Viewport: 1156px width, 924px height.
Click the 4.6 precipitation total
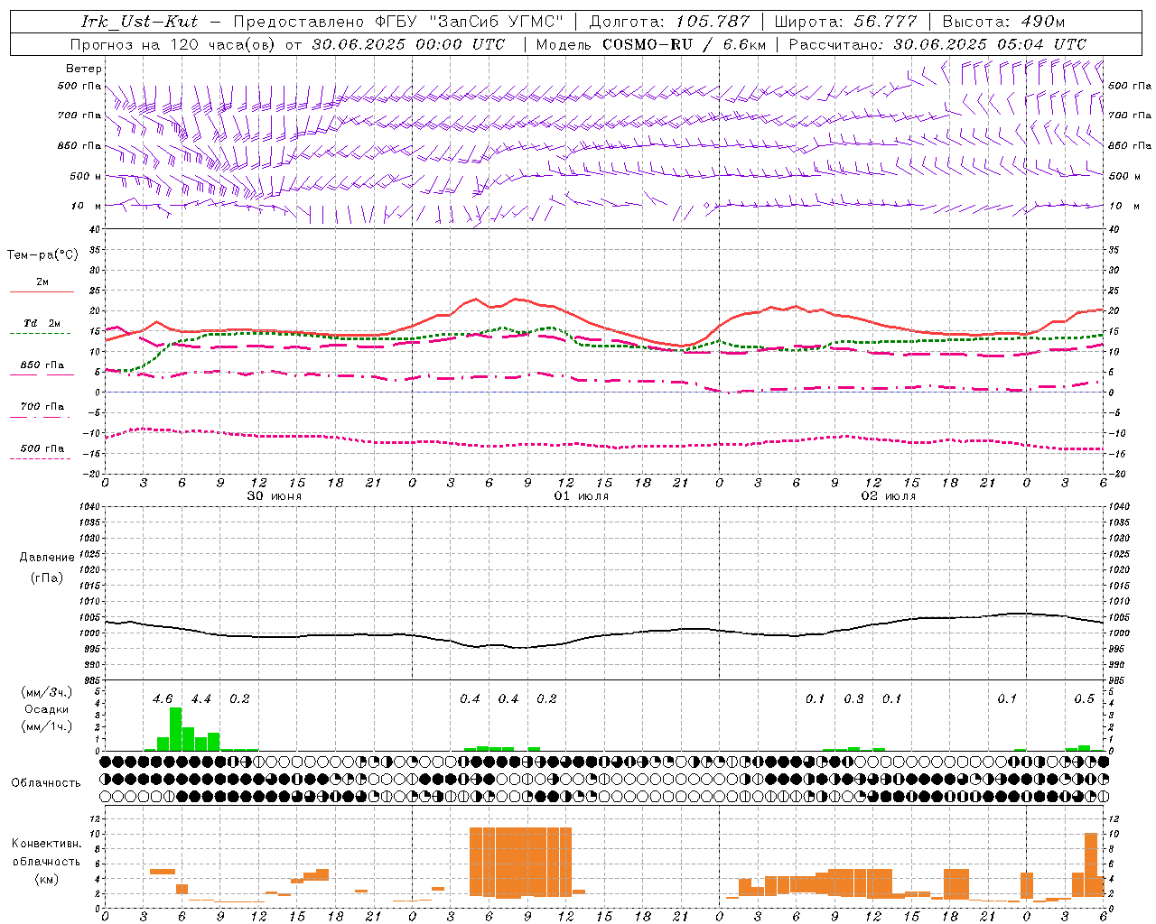coord(163,699)
